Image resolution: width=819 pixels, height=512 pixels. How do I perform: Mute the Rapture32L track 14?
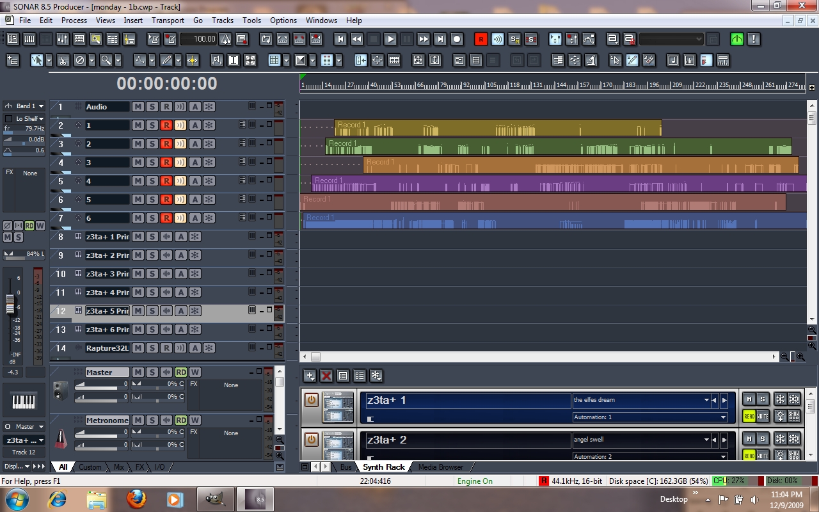[138, 348]
